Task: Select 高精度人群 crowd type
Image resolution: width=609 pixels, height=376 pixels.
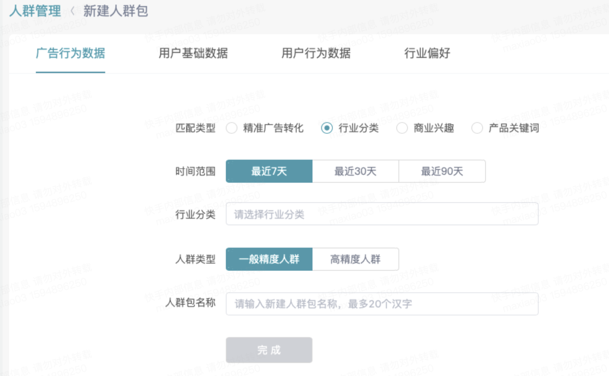Action: pyautogui.click(x=355, y=259)
